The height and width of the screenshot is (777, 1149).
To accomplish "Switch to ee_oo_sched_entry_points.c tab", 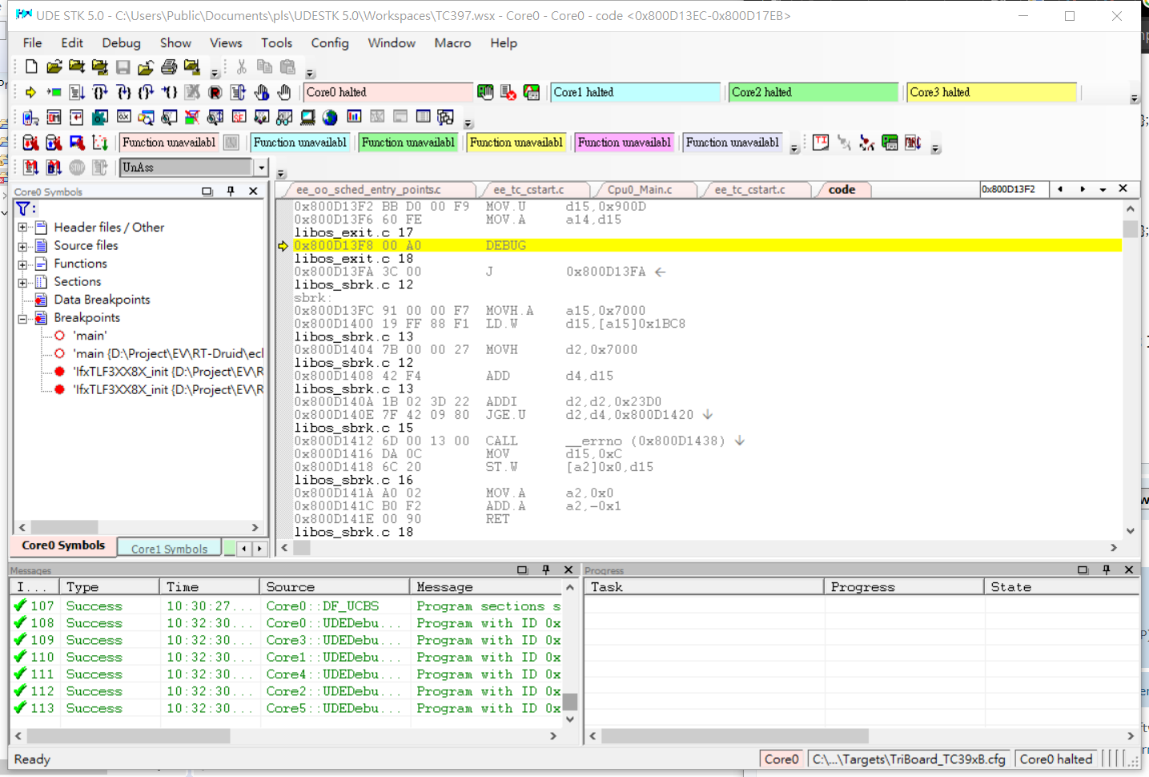I will point(368,190).
